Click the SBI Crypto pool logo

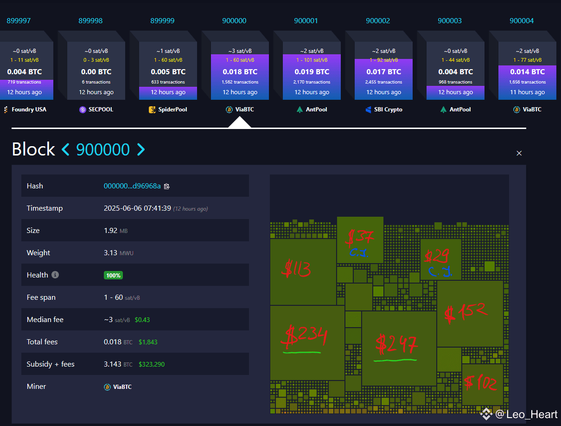(370, 110)
